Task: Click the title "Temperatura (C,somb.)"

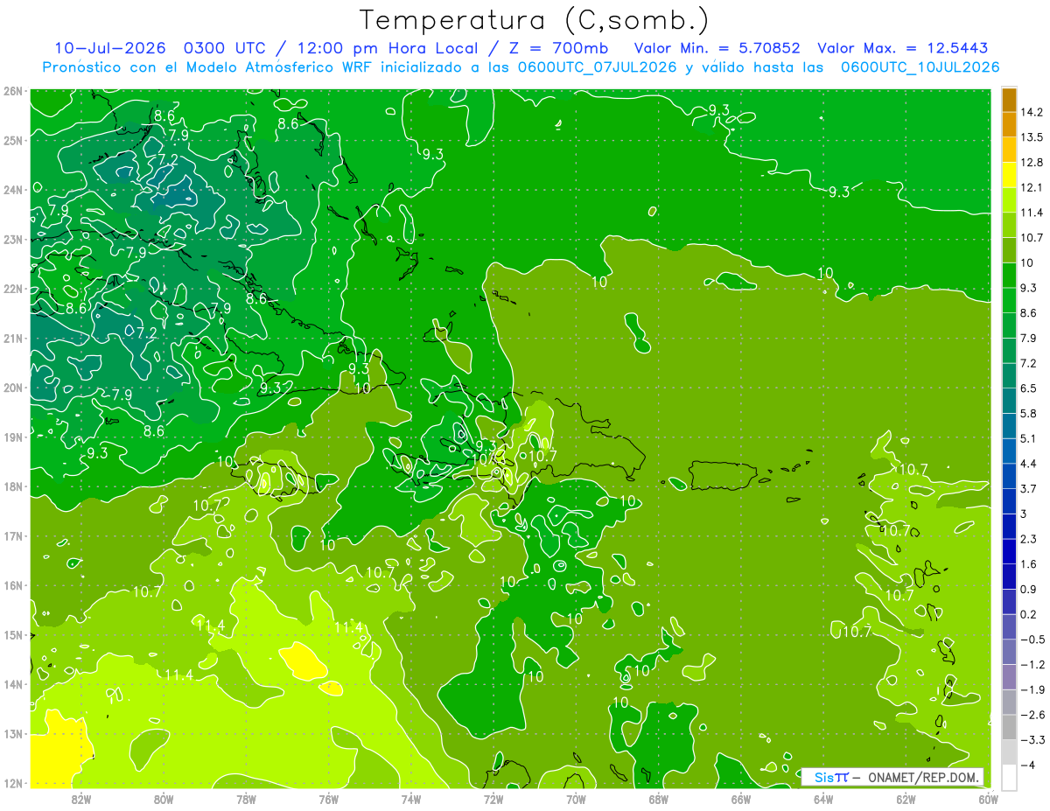Action: click(535, 20)
